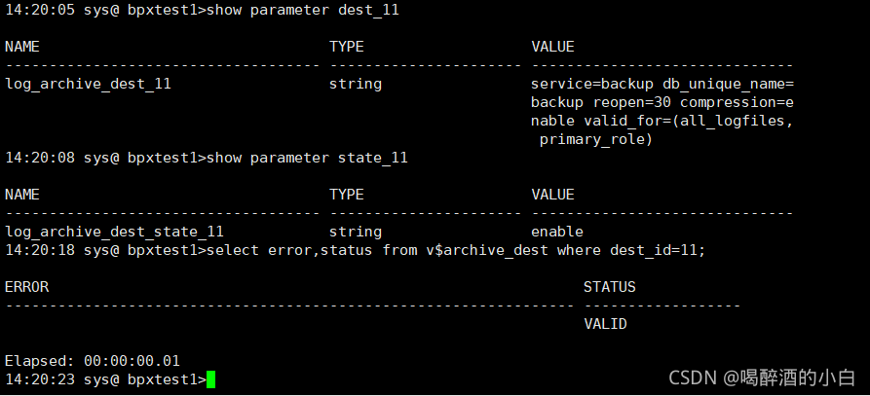This screenshot has height=396, width=870.
Task: Click the 'select error,status from v$archive_dest' query line
Action: tap(456, 250)
